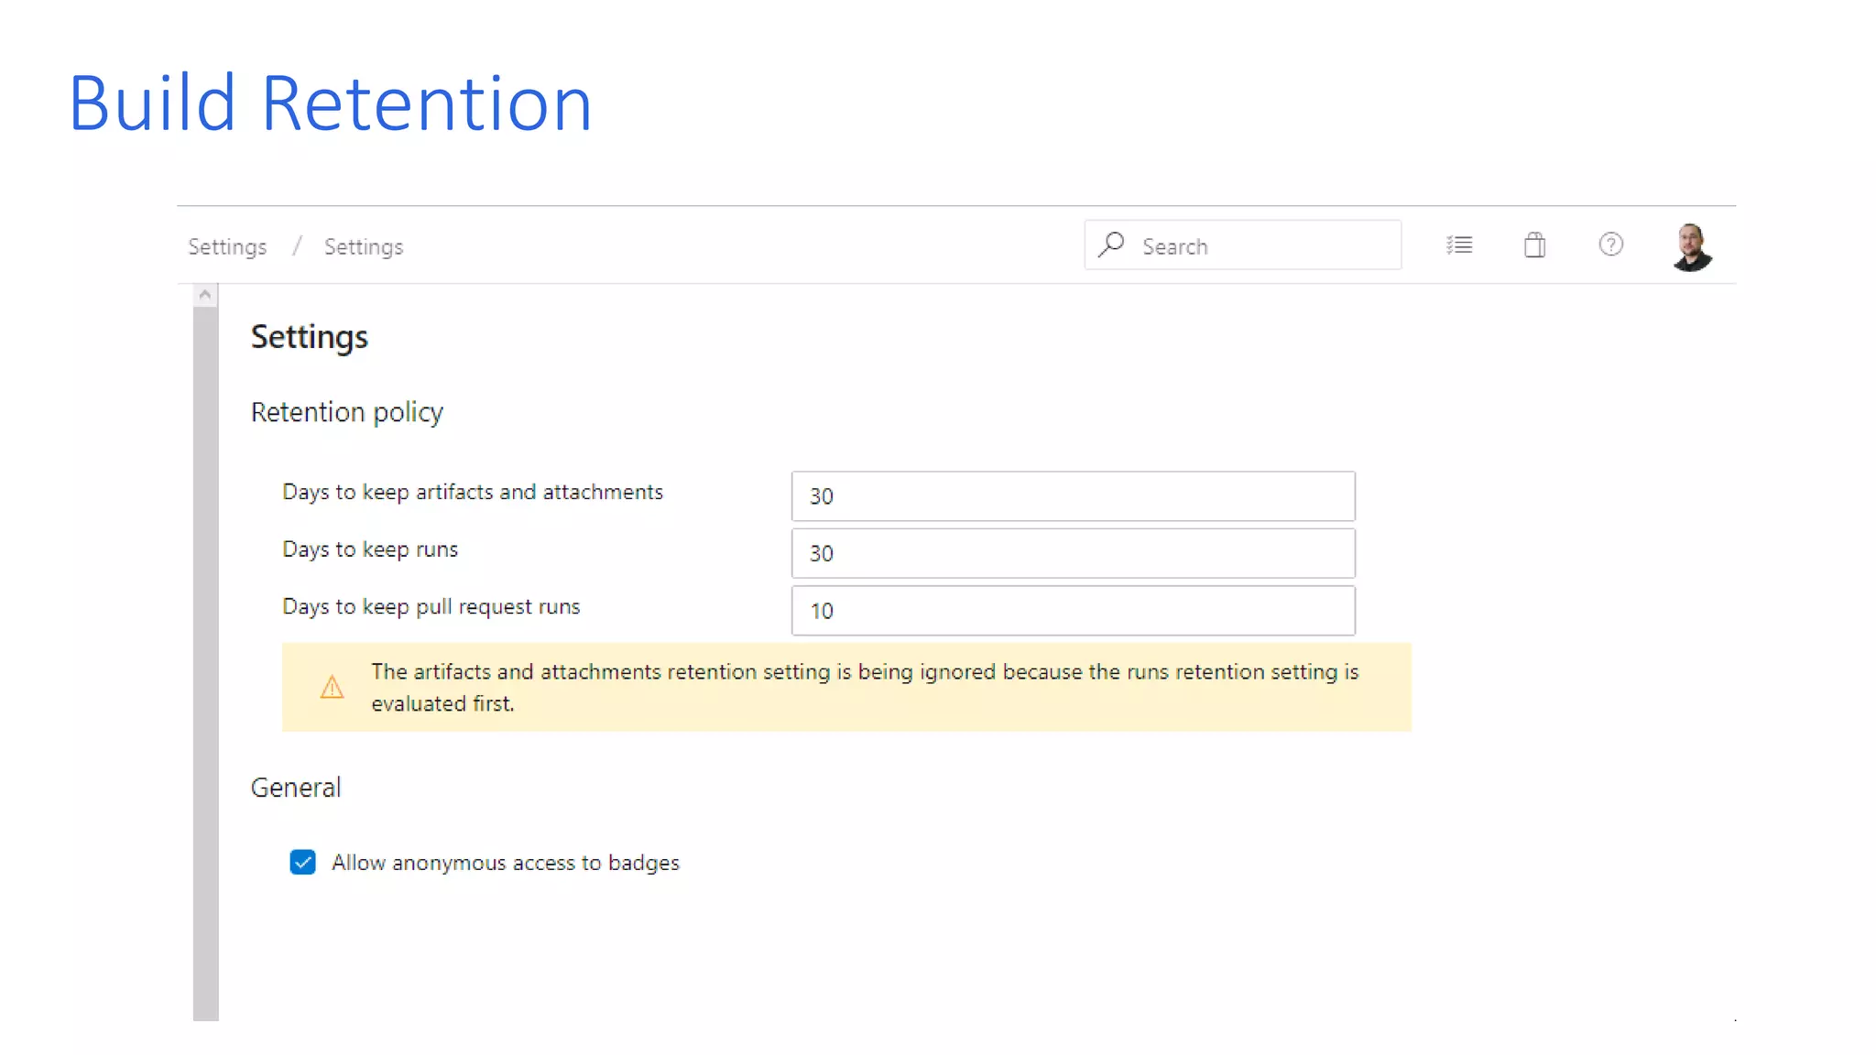Open the user profile avatar

(x=1691, y=246)
